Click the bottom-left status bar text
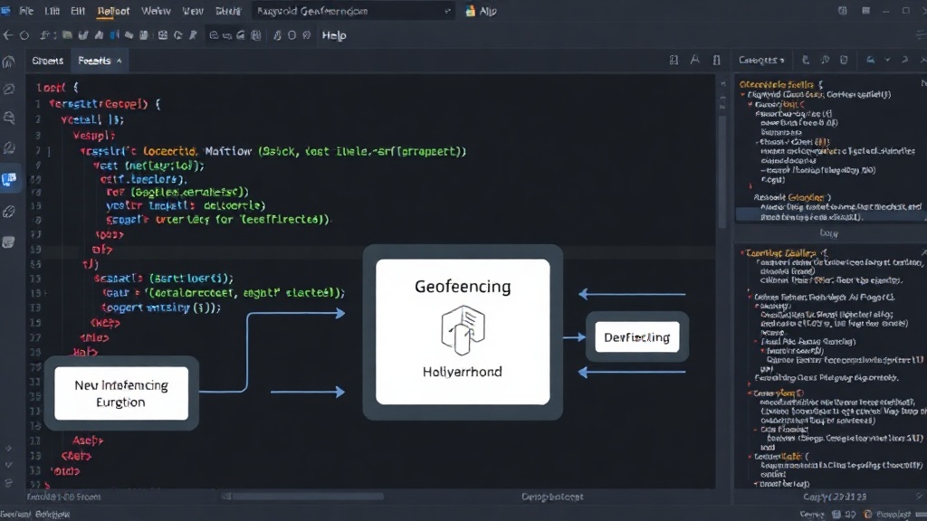The height and width of the screenshot is (521, 927). coord(35,515)
